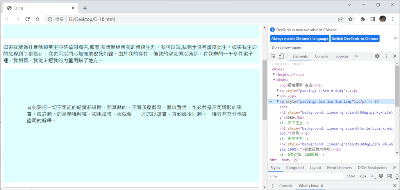Open the Event Listeners tab
400x190 pixels.
tap(339, 168)
